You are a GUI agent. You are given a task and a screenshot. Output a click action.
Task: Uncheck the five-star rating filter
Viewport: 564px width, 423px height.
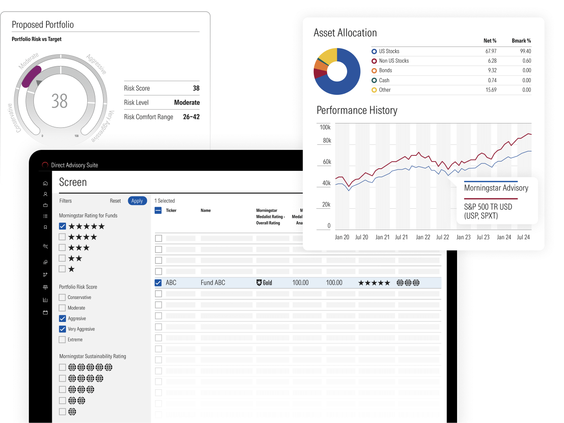click(63, 226)
